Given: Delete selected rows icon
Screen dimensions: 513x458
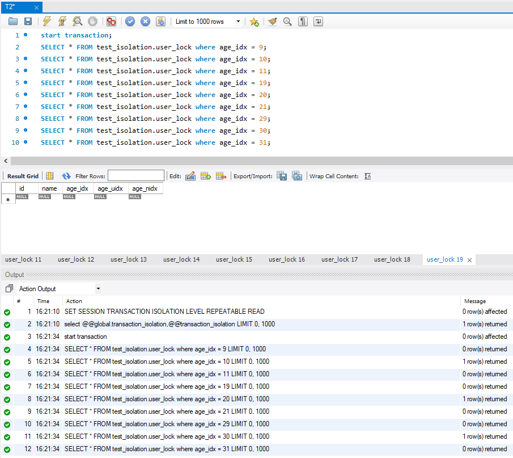Looking at the screenshot, I should coord(221,176).
